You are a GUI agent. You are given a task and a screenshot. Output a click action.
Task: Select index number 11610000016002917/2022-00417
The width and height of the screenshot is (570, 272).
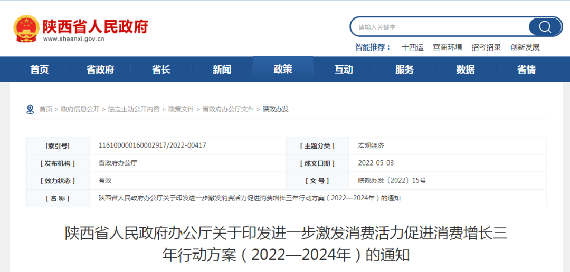153,145
